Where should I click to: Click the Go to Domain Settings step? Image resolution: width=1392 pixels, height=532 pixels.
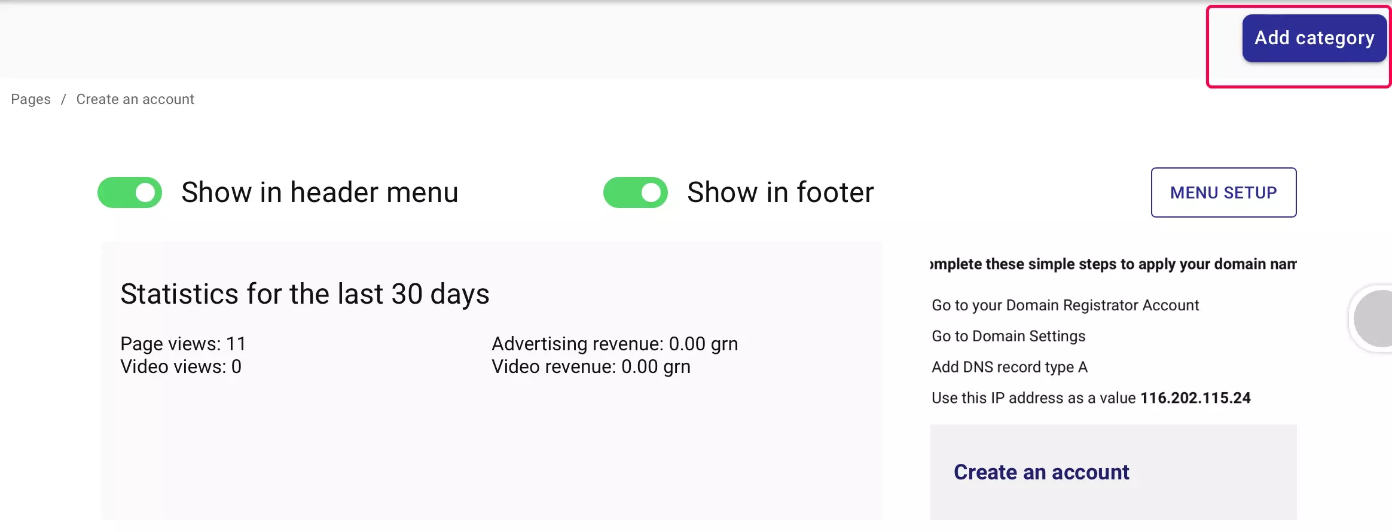pos(1008,336)
